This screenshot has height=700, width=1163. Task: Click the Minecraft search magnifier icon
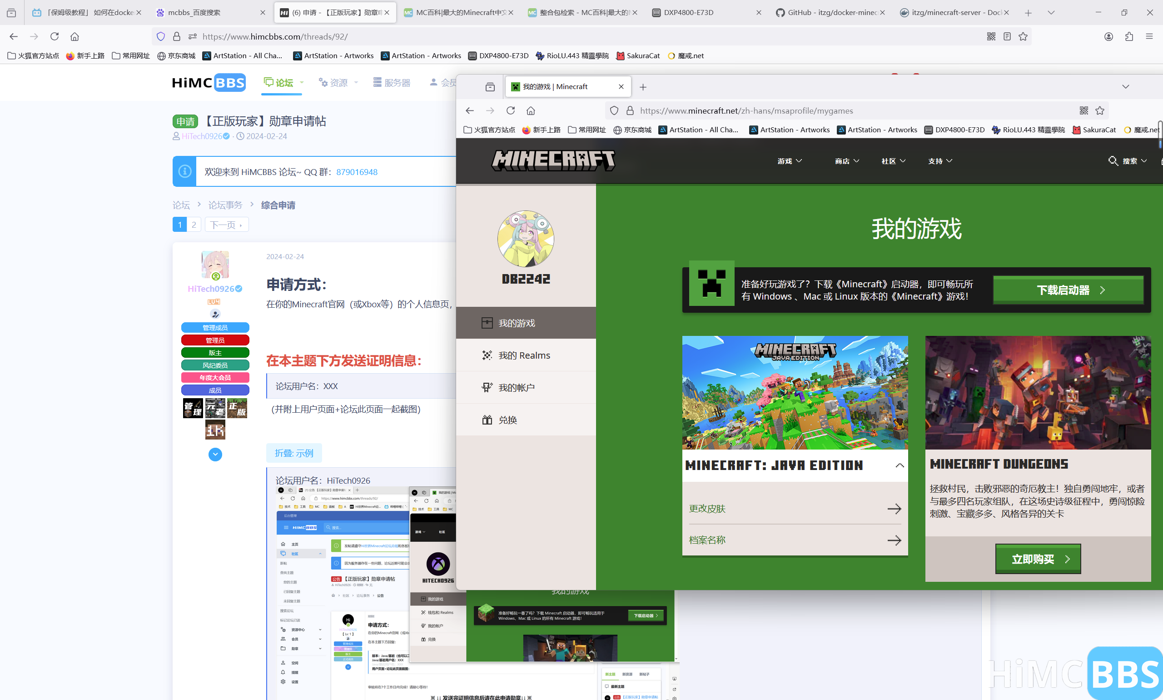tap(1113, 161)
